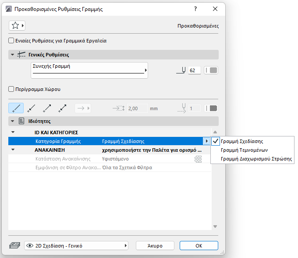Click the Προκαθορισμένες label at top right
298x258 pixels.
[x=198, y=26]
